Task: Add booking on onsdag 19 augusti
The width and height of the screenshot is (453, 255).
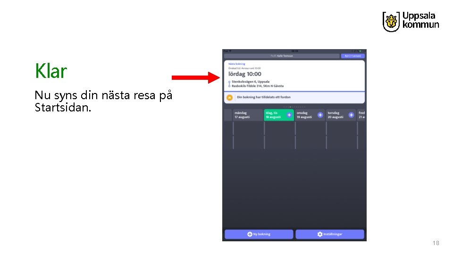Action: tap(320, 115)
